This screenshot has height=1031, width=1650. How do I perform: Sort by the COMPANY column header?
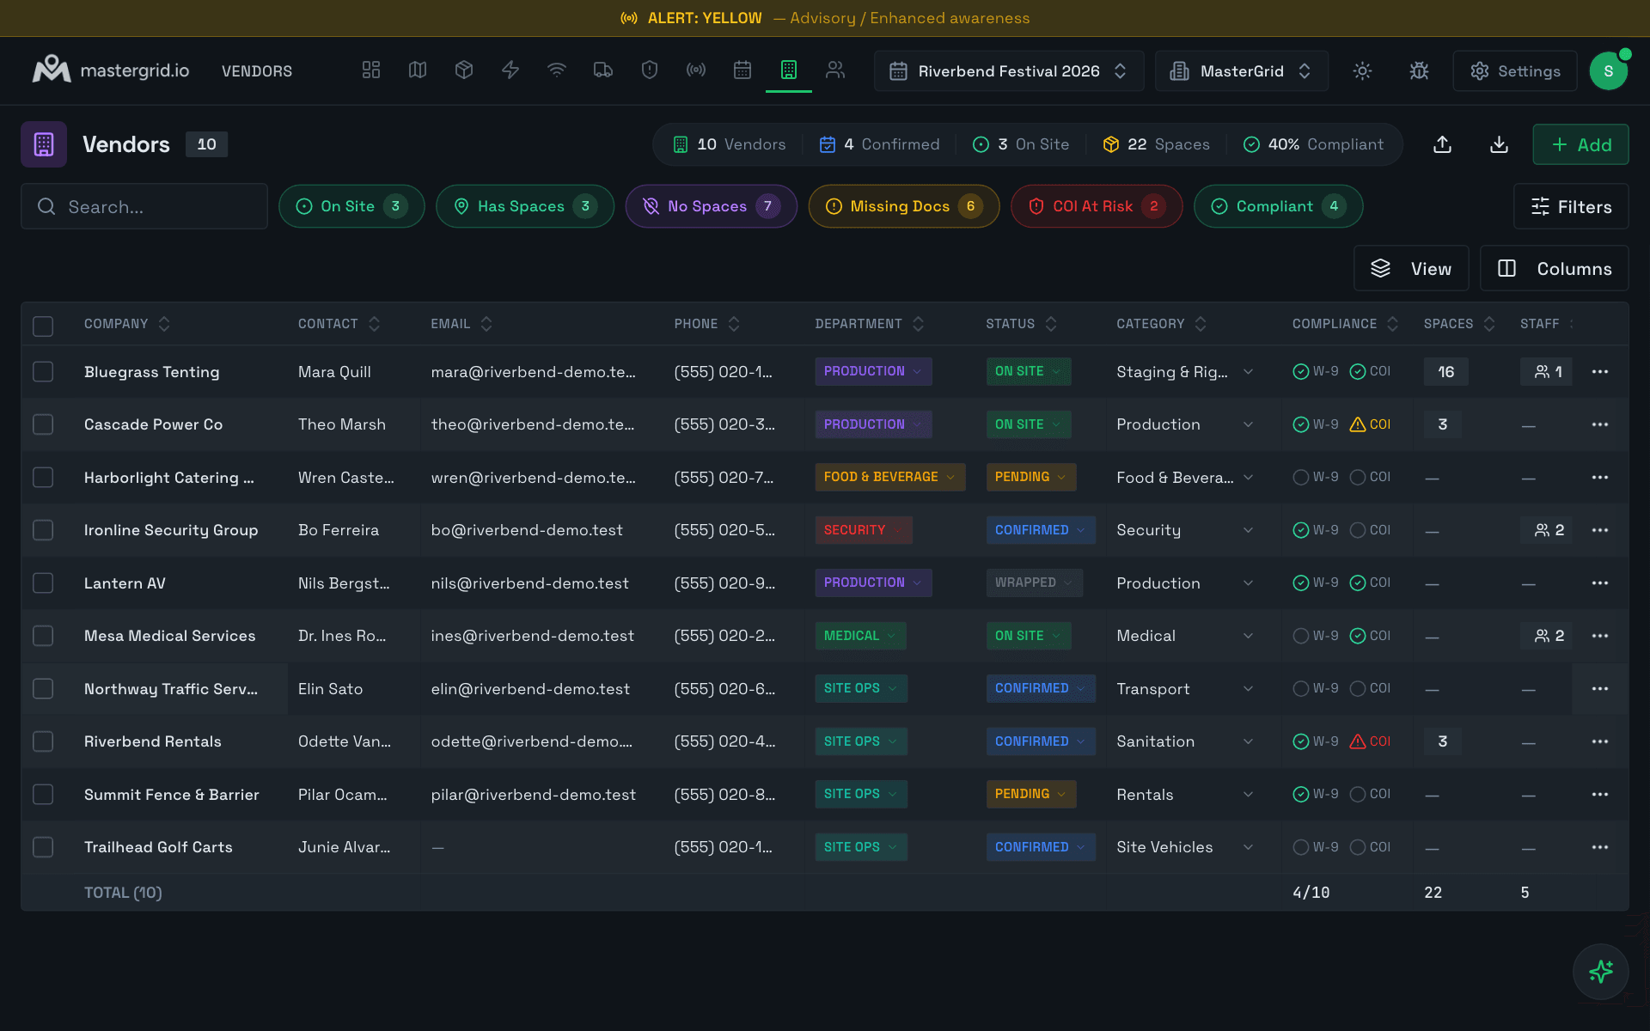tap(126, 324)
